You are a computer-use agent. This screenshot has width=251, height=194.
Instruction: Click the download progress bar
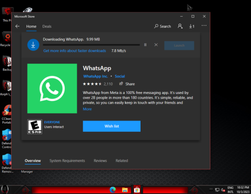point(91,45)
